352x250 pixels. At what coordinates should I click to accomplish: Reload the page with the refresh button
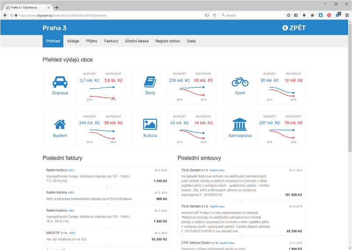214,15
